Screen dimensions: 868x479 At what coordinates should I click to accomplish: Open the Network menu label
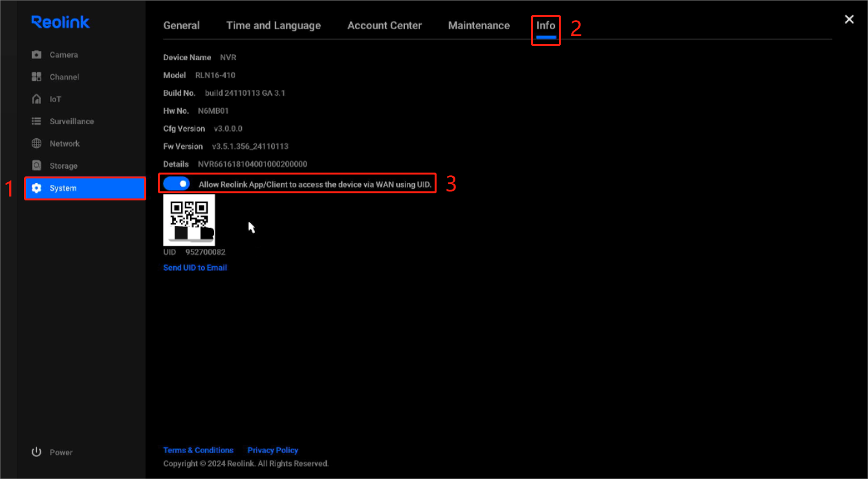pos(65,144)
